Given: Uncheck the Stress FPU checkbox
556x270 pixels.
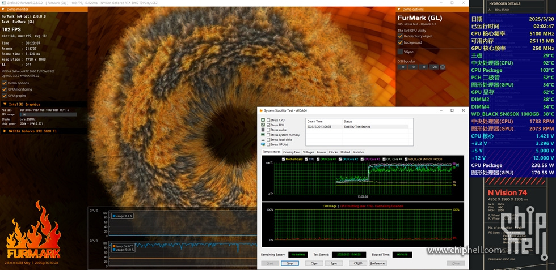Looking at the screenshot, I should pos(268,125).
